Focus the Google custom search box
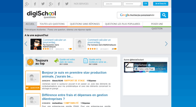The width and height of the screenshot is (196, 107). click(x=139, y=15)
